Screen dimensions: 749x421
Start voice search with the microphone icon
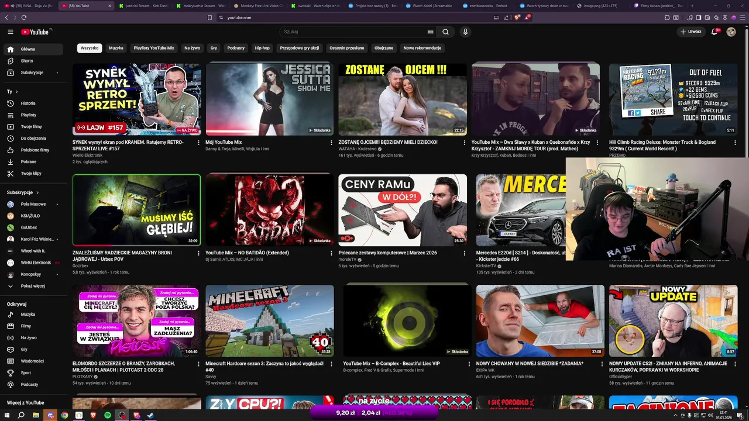(465, 32)
